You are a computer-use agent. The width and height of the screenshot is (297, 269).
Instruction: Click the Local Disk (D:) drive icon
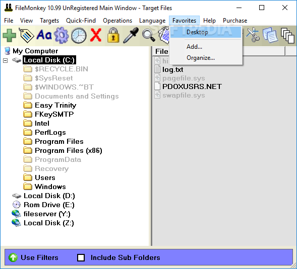coord(17,196)
